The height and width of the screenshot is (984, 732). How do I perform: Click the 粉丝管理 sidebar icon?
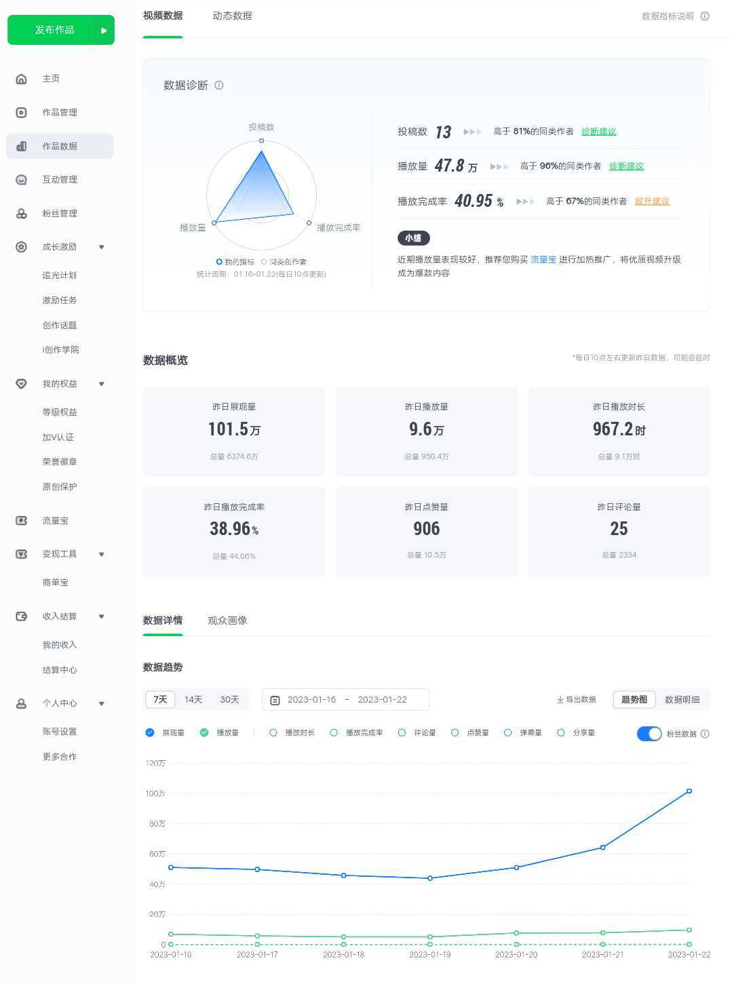(21, 213)
